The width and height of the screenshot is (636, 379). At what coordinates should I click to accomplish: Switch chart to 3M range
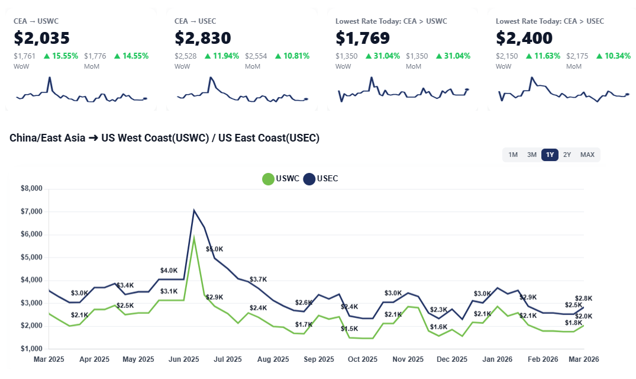click(532, 155)
